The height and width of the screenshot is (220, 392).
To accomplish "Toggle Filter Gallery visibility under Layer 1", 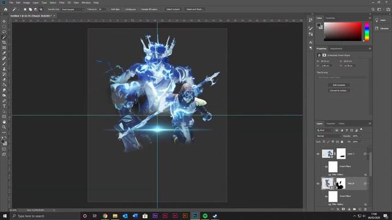I will coord(330,175).
